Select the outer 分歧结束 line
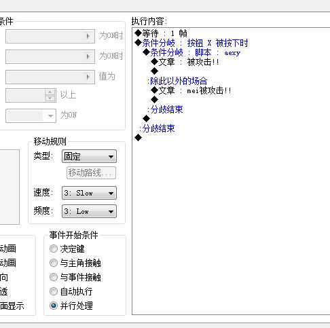Image resolution: width=330 pixels, height=328 pixels. [157, 128]
